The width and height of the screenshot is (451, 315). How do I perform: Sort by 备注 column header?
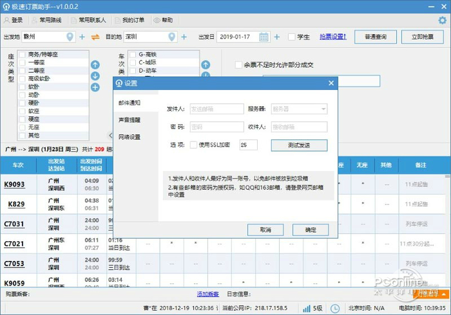pos(421,165)
